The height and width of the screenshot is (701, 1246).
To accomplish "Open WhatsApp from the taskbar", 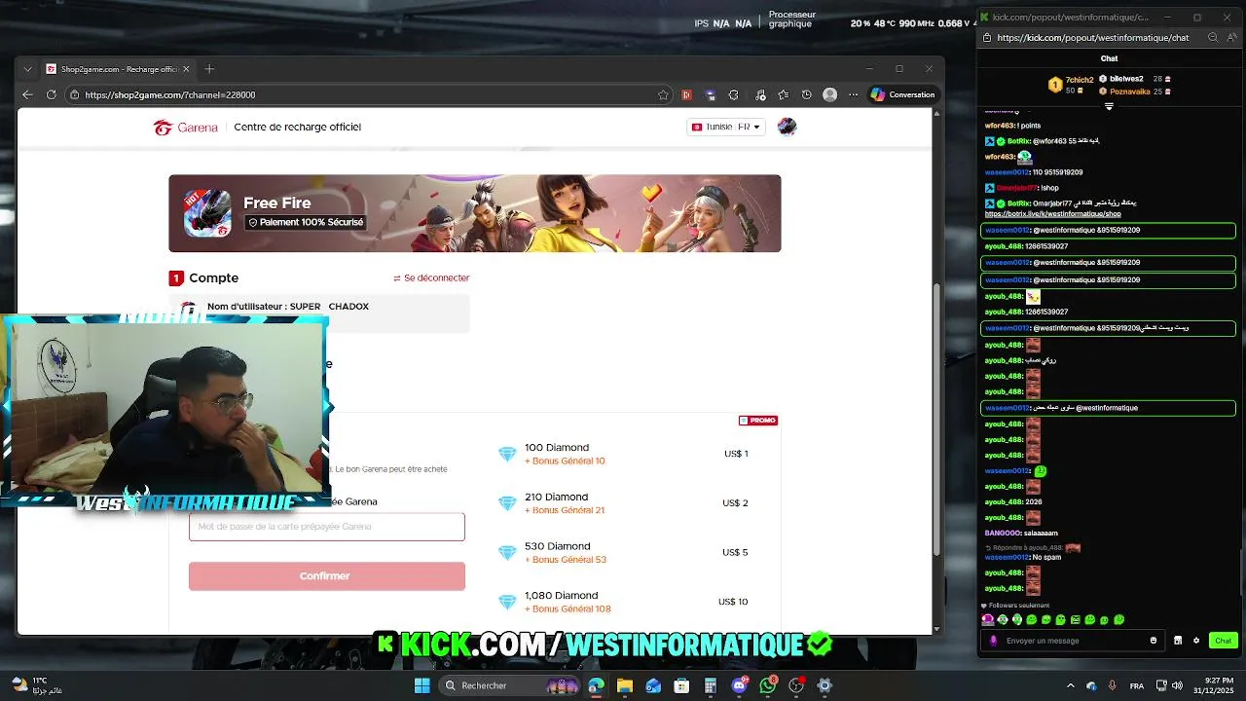I will tap(768, 685).
